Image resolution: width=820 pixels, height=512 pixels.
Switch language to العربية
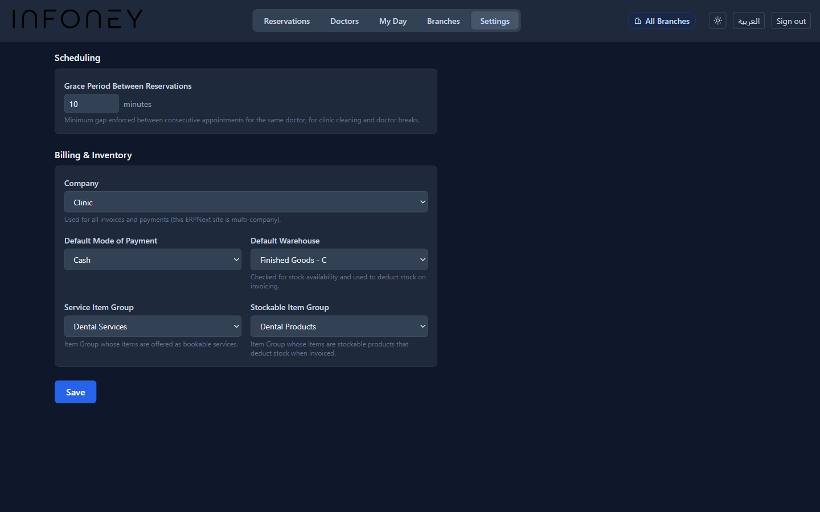pyautogui.click(x=748, y=21)
